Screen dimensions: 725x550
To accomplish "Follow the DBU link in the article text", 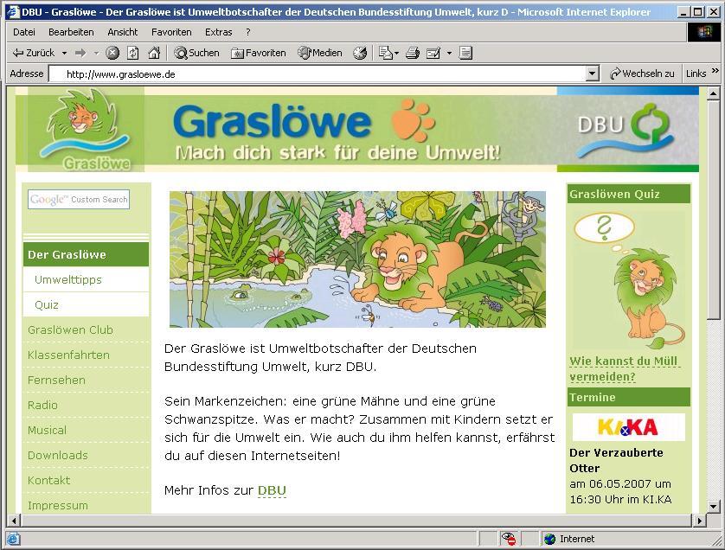I will 272,489.
